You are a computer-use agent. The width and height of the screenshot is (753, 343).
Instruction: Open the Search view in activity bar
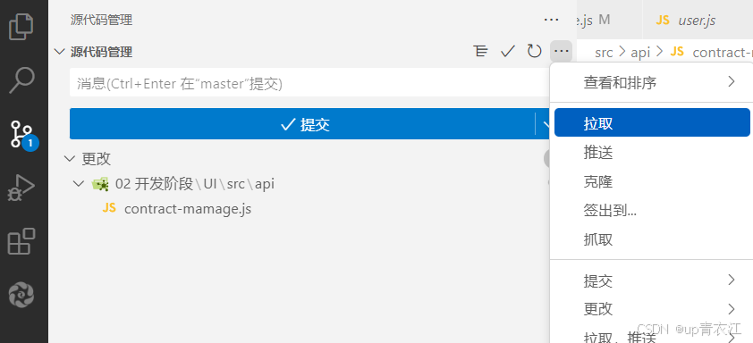[x=22, y=79]
